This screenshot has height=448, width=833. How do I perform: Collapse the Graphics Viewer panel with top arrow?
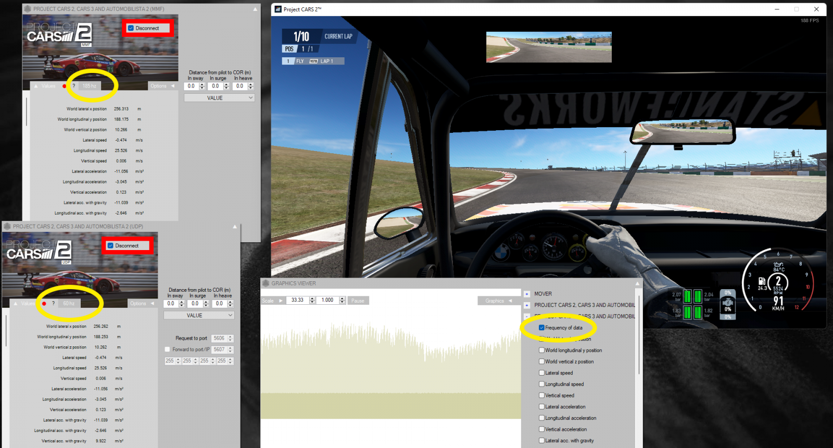coord(637,283)
